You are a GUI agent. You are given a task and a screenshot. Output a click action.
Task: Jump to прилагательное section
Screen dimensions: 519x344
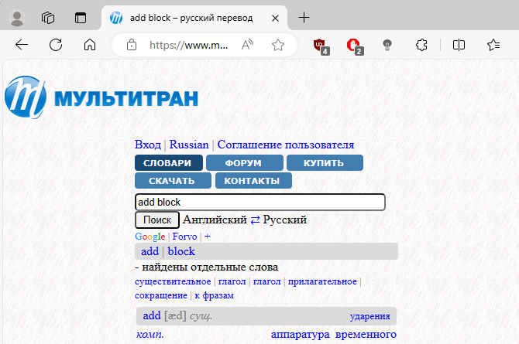coord(322,281)
